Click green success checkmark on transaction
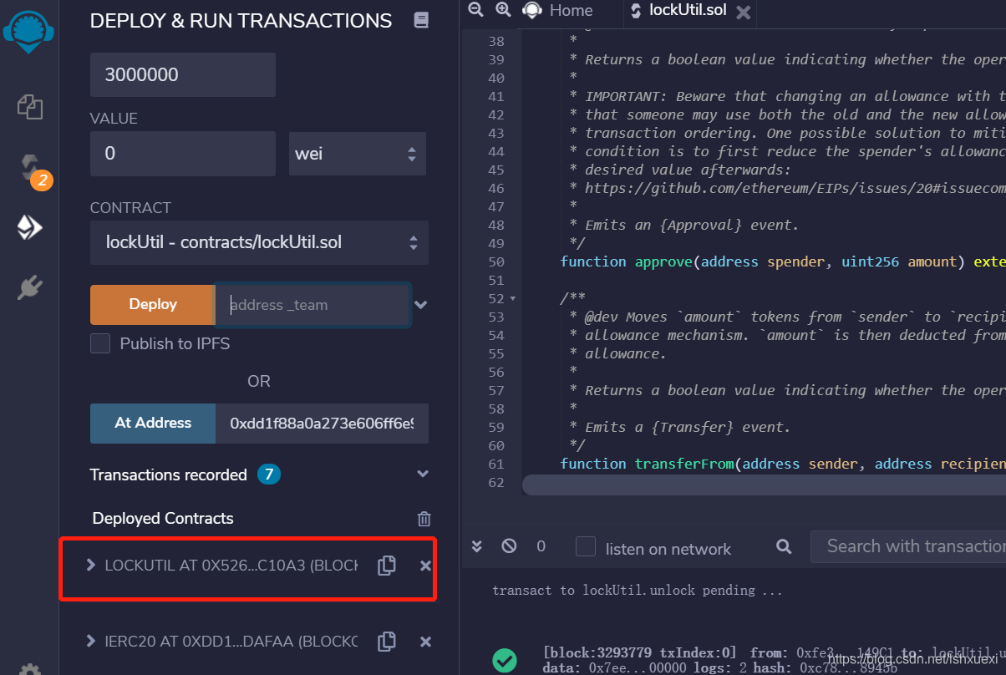 [x=504, y=660]
